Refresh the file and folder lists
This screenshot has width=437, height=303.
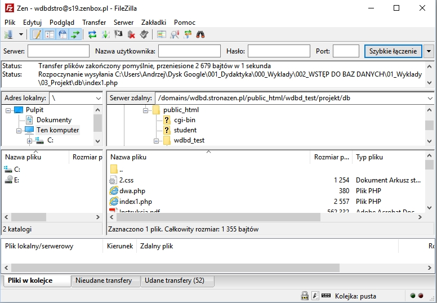coord(92,34)
